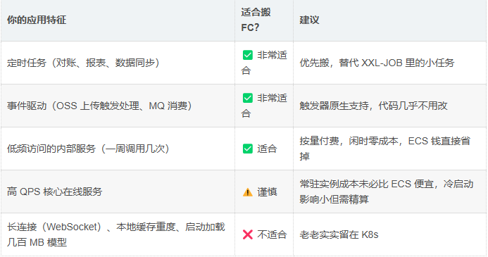The image size is (488, 257).
Task: Click green check icon in 定时任务 row
Action: tap(248, 55)
